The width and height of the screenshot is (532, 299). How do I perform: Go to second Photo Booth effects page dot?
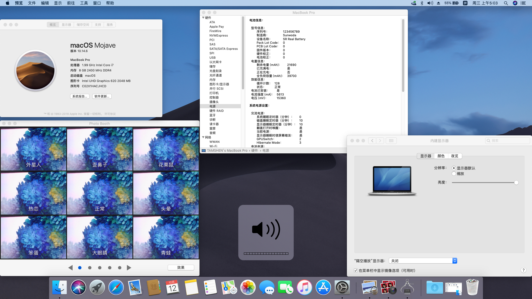(90, 268)
